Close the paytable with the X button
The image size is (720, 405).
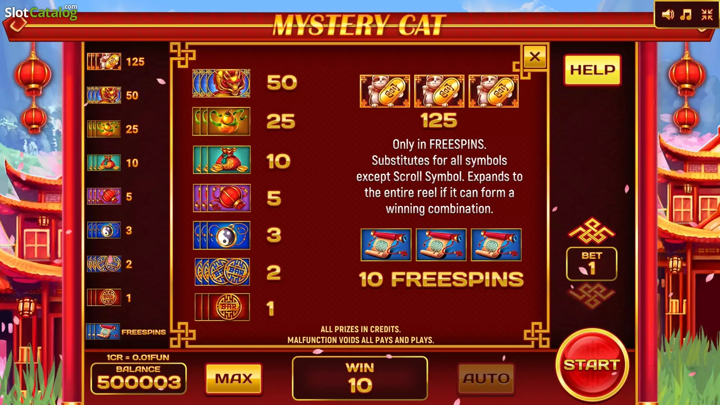tap(535, 57)
